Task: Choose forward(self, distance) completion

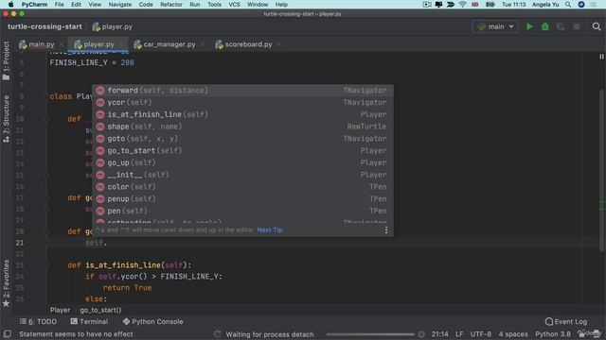Action: tap(242, 91)
